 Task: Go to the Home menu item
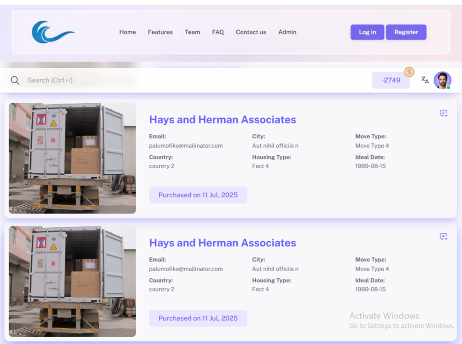127,32
